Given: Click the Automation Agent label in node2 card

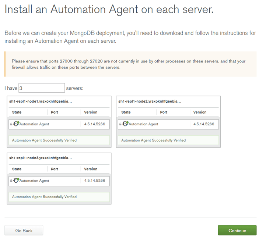Looking at the screenshot, I should tap(144, 124).
